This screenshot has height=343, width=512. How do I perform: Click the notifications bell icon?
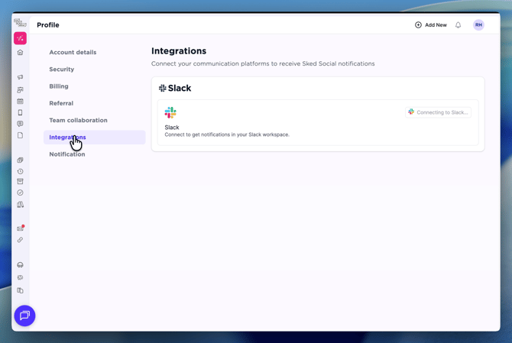coord(459,25)
